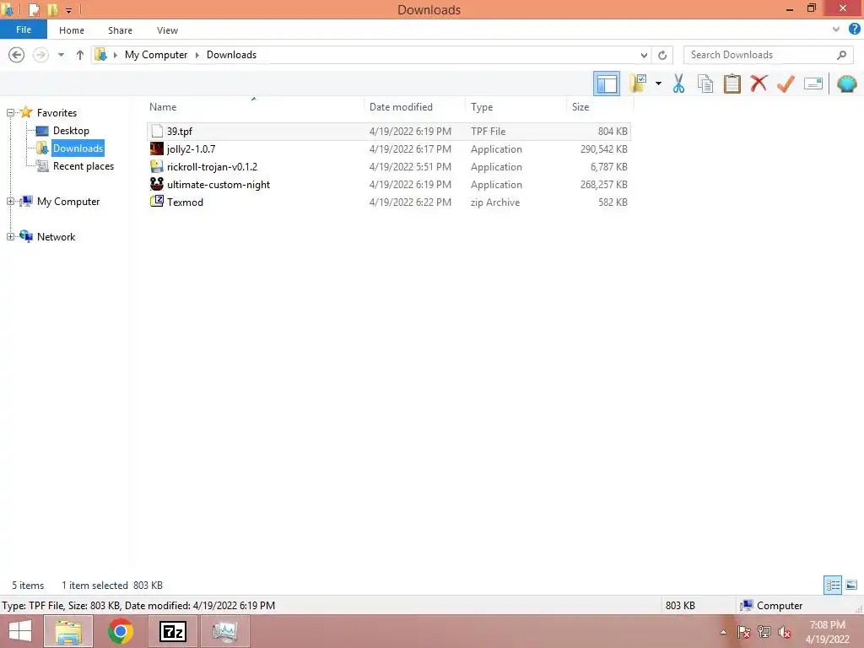Open Action Center flag tray icon

pos(744,632)
